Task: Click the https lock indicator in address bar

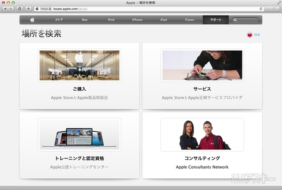Action: [46, 8]
